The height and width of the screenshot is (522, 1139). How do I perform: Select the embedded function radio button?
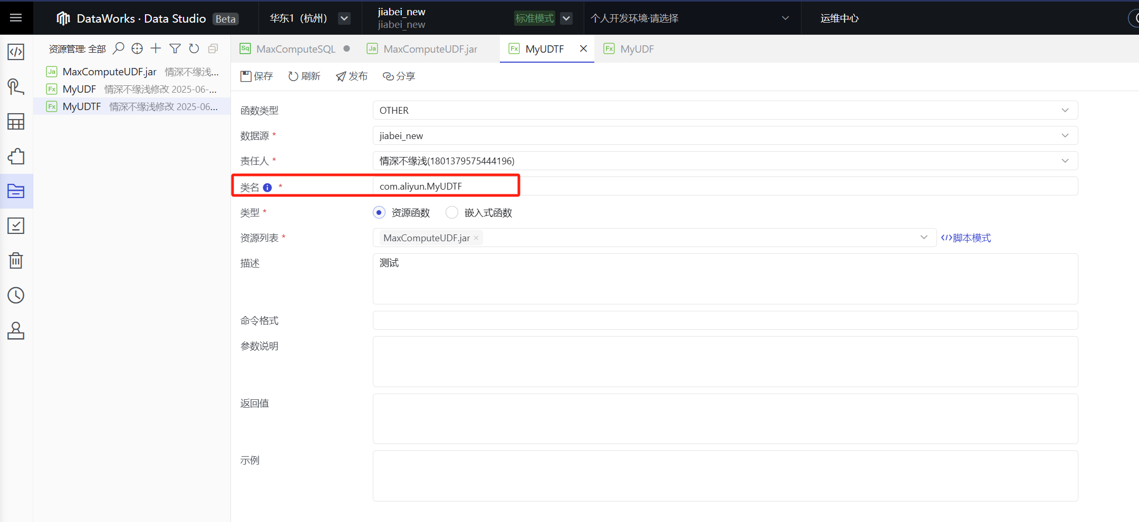point(452,212)
